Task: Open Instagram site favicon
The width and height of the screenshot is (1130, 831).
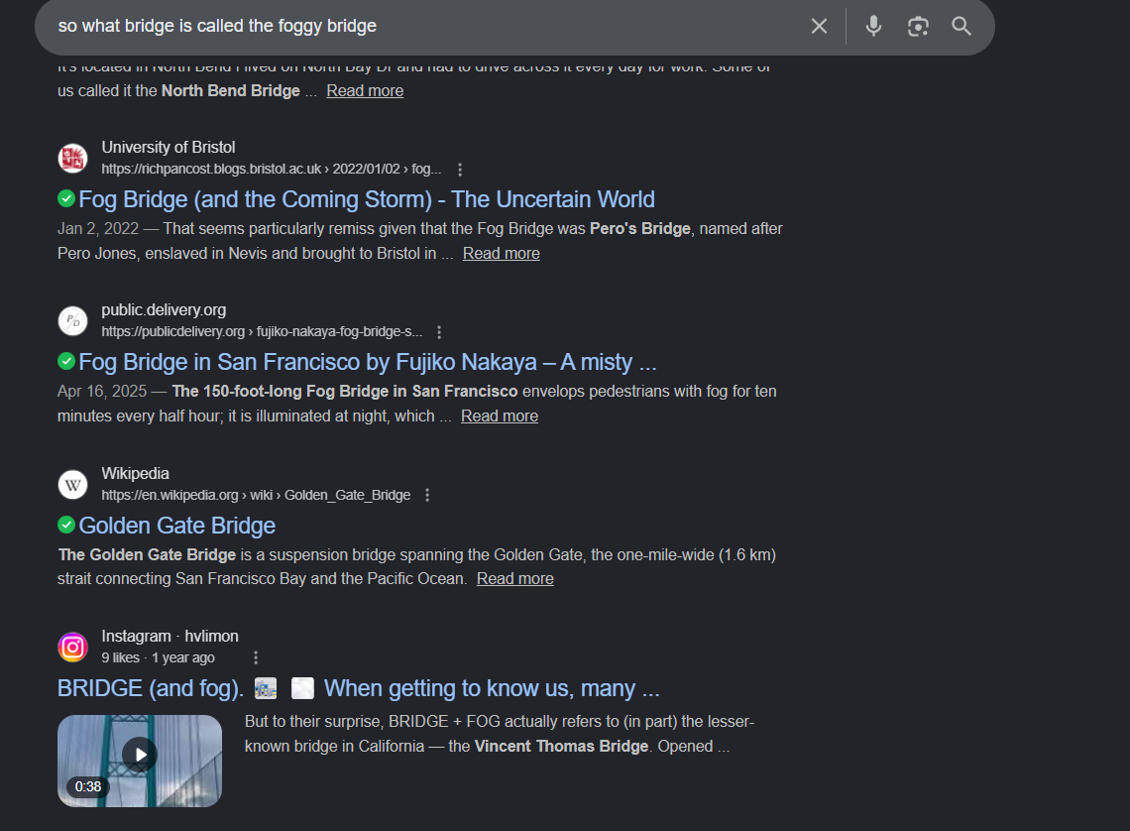Action: tap(72, 648)
